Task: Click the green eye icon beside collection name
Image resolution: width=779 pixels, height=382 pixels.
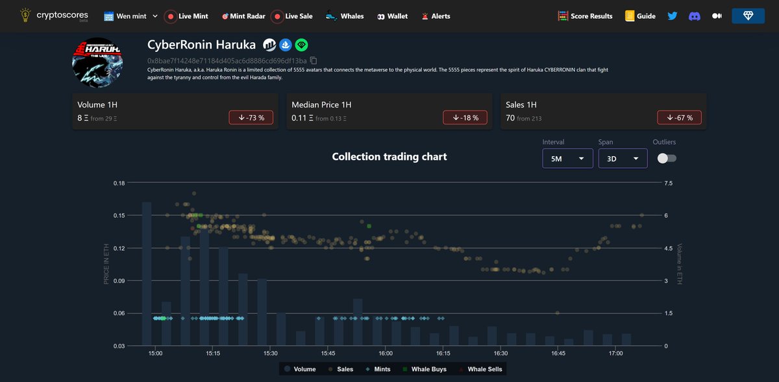Action: click(x=301, y=45)
